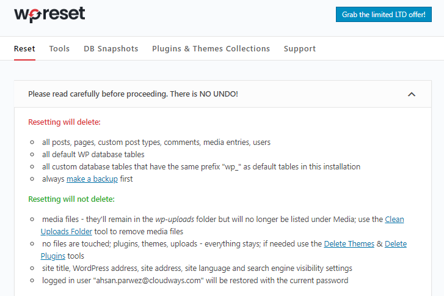The height and width of the screenshot is (296, 444).
Task: Click the 'Resetting will delete:' heading
Action: tap(64, 122)
